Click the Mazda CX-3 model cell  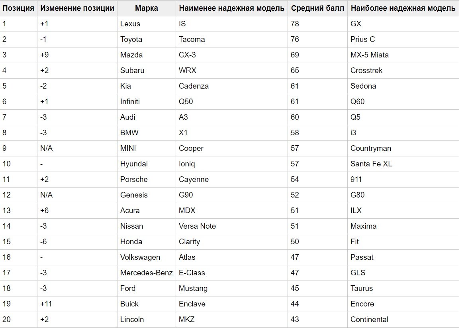231,55
